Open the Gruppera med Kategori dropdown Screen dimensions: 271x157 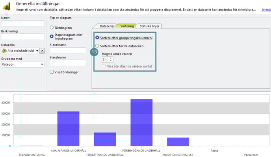tap(22, 65)
